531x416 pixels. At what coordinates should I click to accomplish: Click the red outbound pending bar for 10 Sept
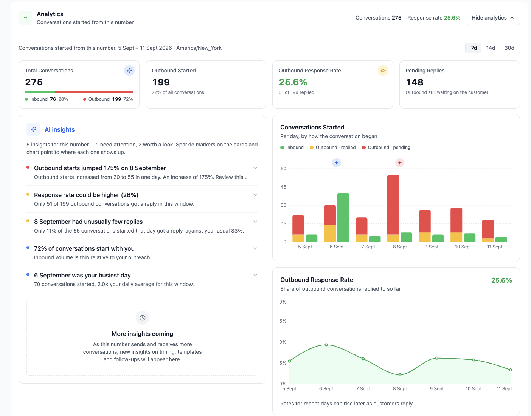pos(456,220)
